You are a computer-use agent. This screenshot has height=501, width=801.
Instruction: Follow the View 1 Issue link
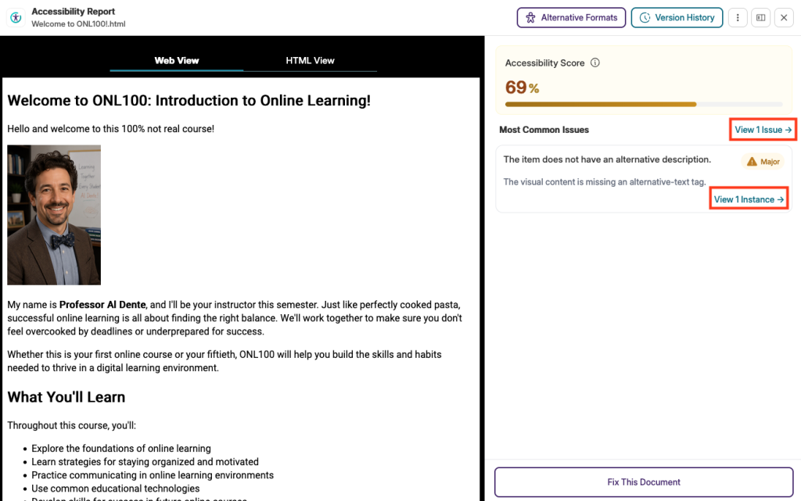763,130
